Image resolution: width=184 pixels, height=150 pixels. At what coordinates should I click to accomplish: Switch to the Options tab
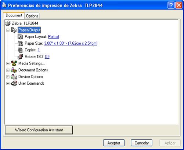click(x=32, y=16)
